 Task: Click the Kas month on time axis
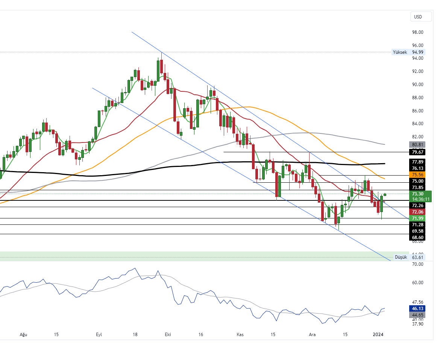[240, 334]
